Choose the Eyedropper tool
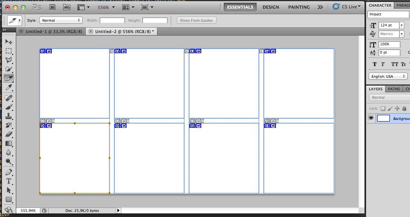The image size is (410, 217). click(9, 88)
